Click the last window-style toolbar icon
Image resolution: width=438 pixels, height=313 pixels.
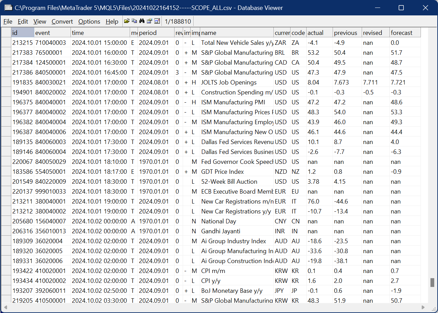(x=157, y=21)
